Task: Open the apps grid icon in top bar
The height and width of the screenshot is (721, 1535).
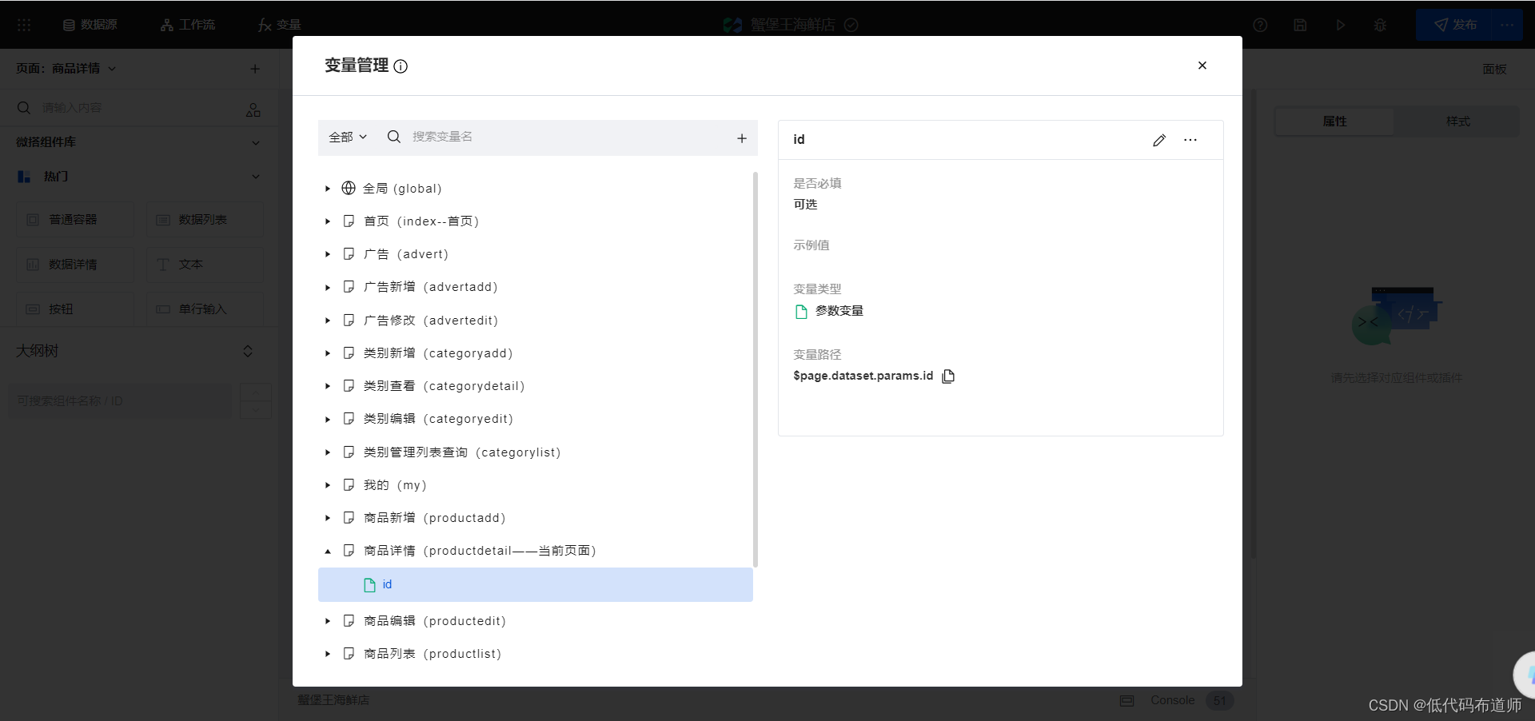Action: pyautogui.click(x=24, y=25)
